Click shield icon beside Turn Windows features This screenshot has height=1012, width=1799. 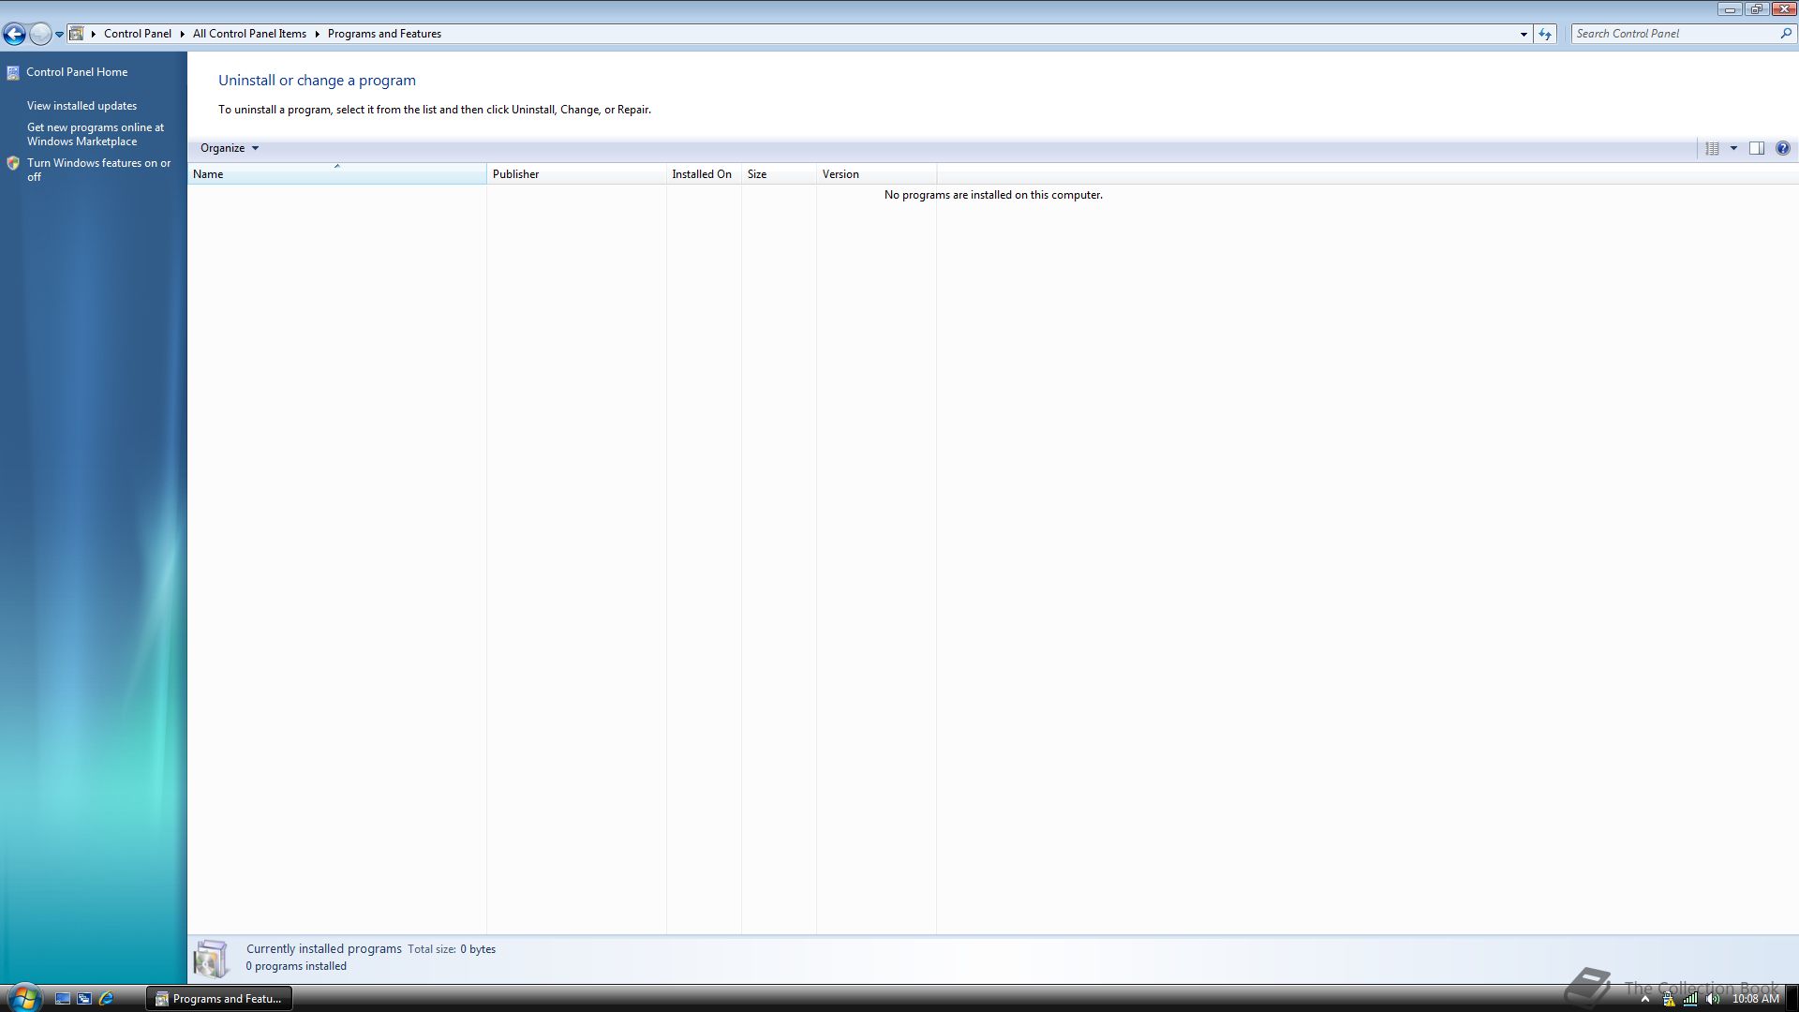pyautogui.click(x=13, y=163)
